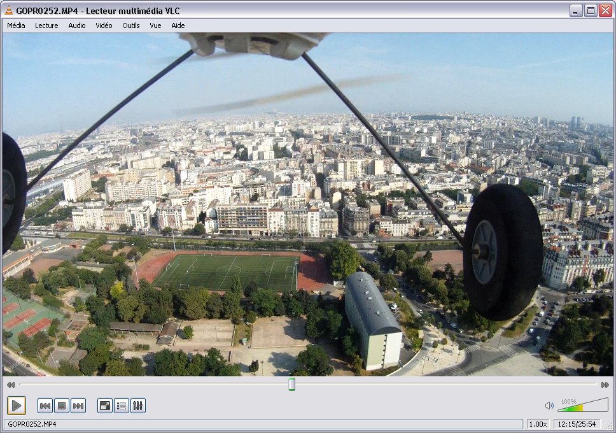The image size is (616, 433).
Task: Click the Play button
Action: click(x=17, y=406)
